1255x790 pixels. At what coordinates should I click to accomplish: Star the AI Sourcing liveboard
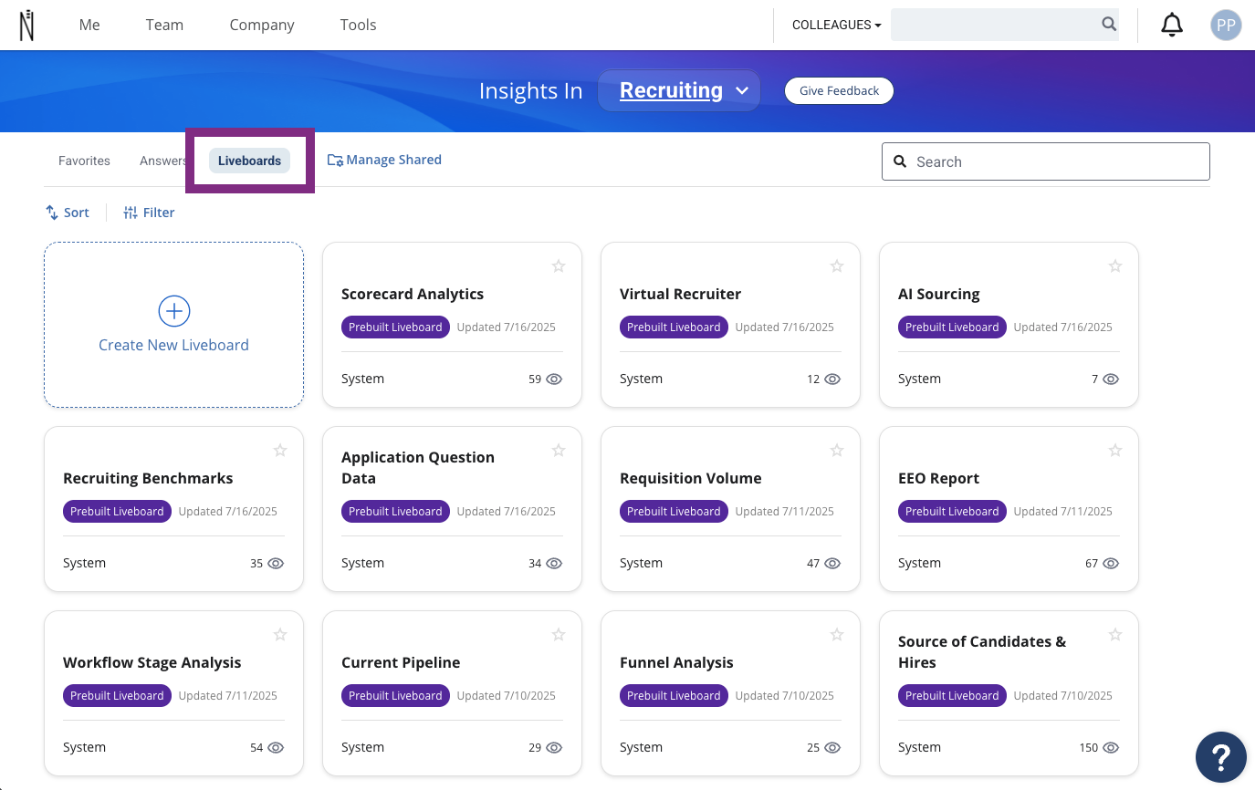1115,266
